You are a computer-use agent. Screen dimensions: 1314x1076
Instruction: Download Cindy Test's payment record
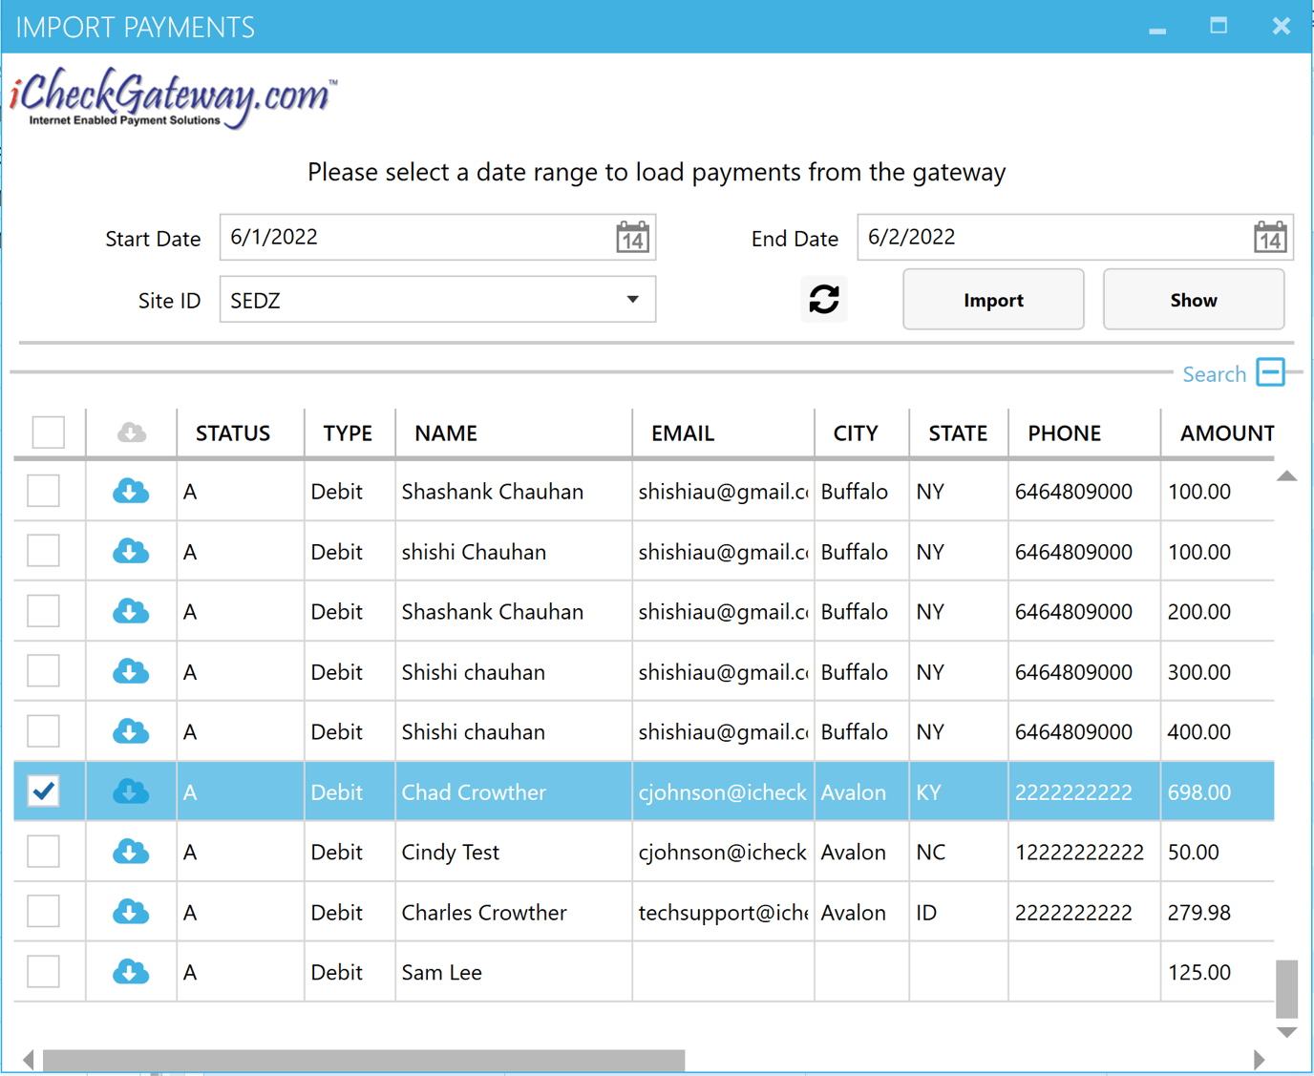click(x=131, y=852)
